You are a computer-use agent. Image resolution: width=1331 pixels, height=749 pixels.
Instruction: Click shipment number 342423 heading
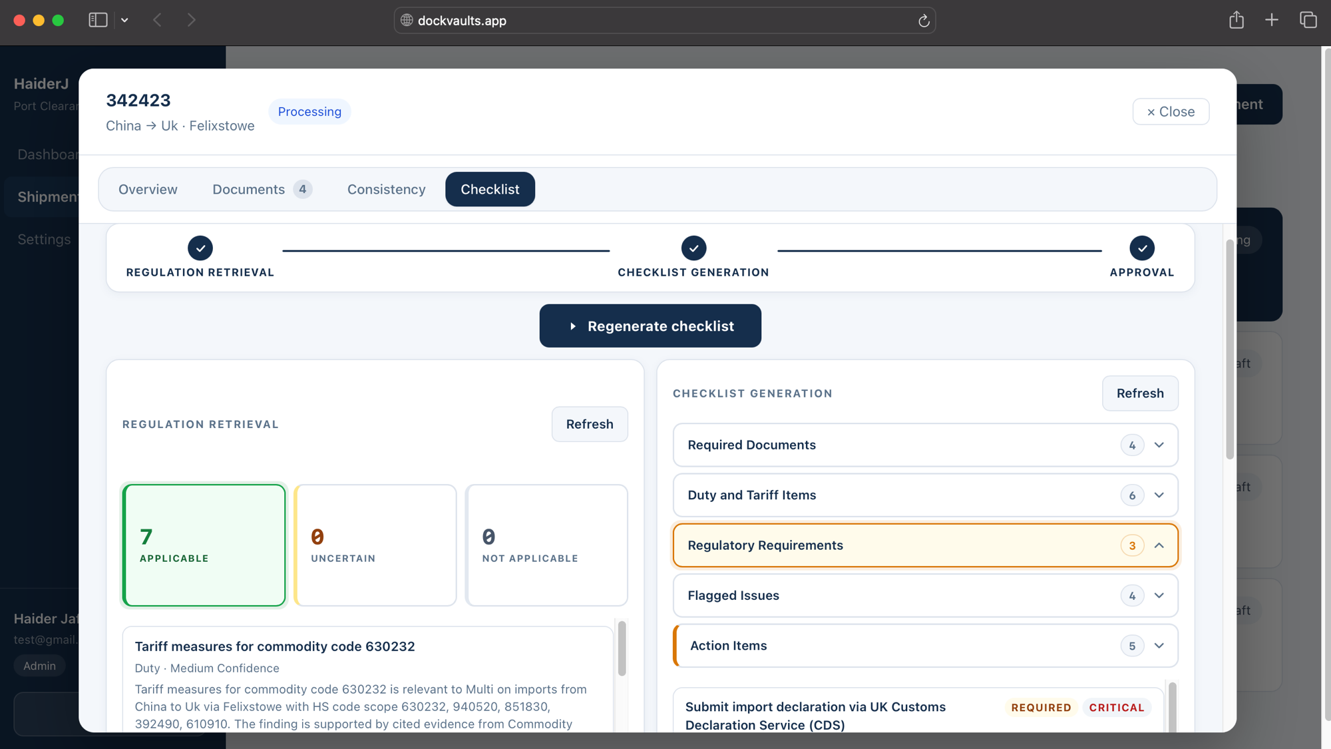tap(138, 100)
